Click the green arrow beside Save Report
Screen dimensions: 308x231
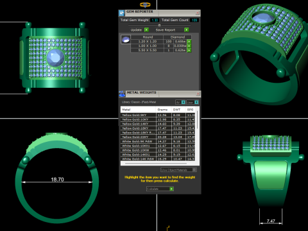coord(187,30)
